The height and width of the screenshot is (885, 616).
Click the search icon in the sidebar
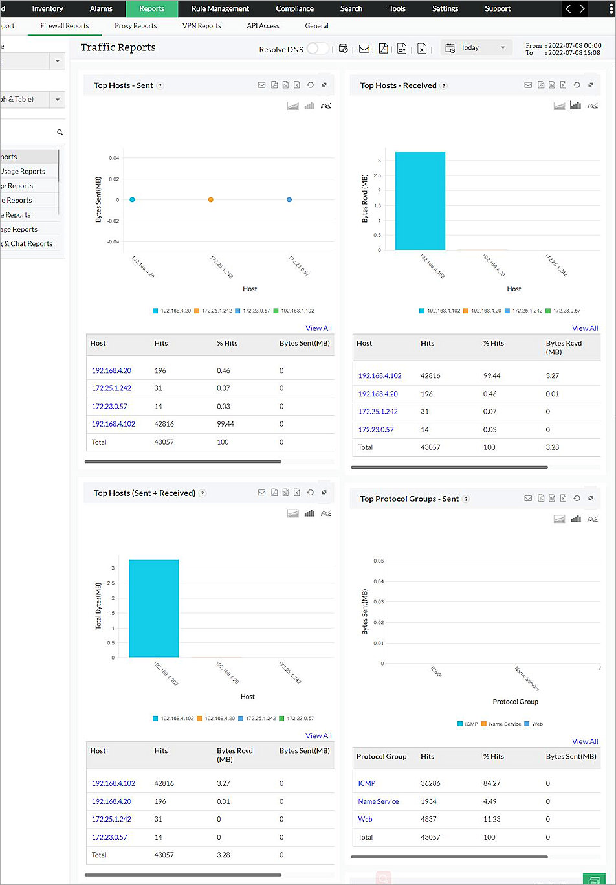point(59,131)
